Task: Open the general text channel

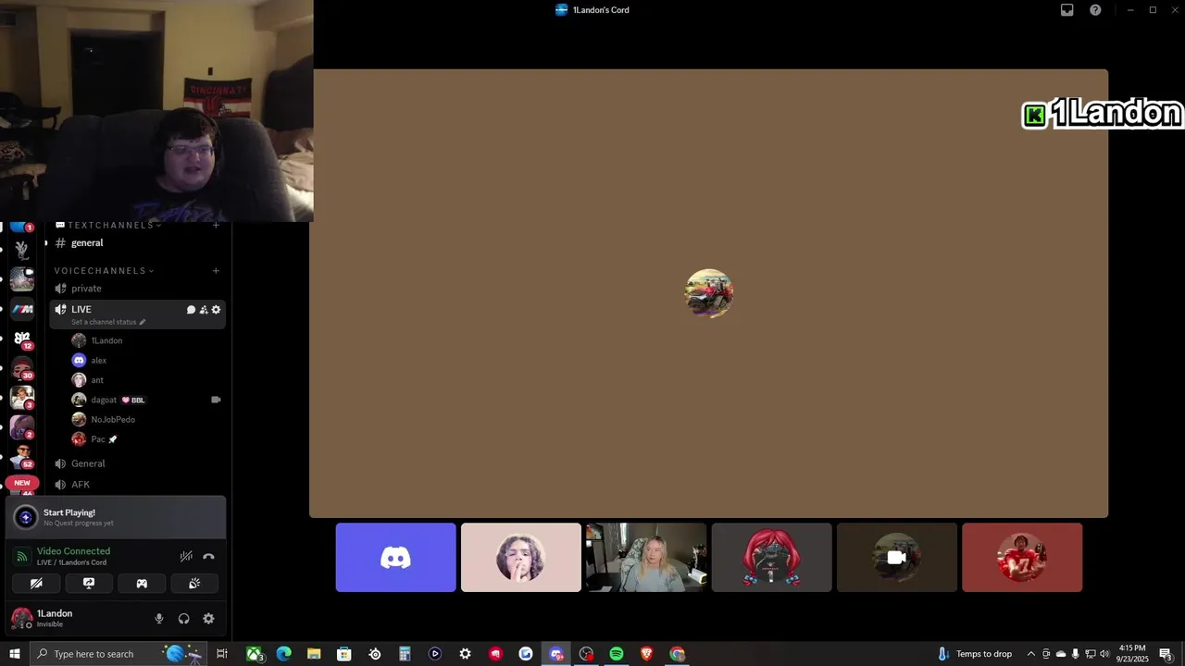Action: tap(137, 243)
